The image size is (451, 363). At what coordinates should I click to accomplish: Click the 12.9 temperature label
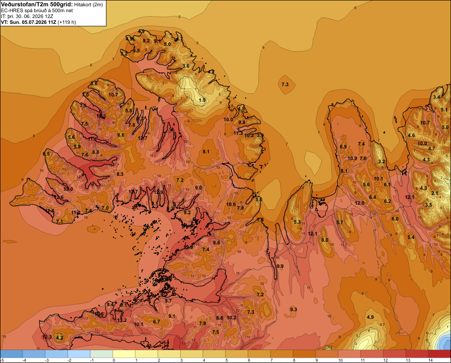click(158, 192)
